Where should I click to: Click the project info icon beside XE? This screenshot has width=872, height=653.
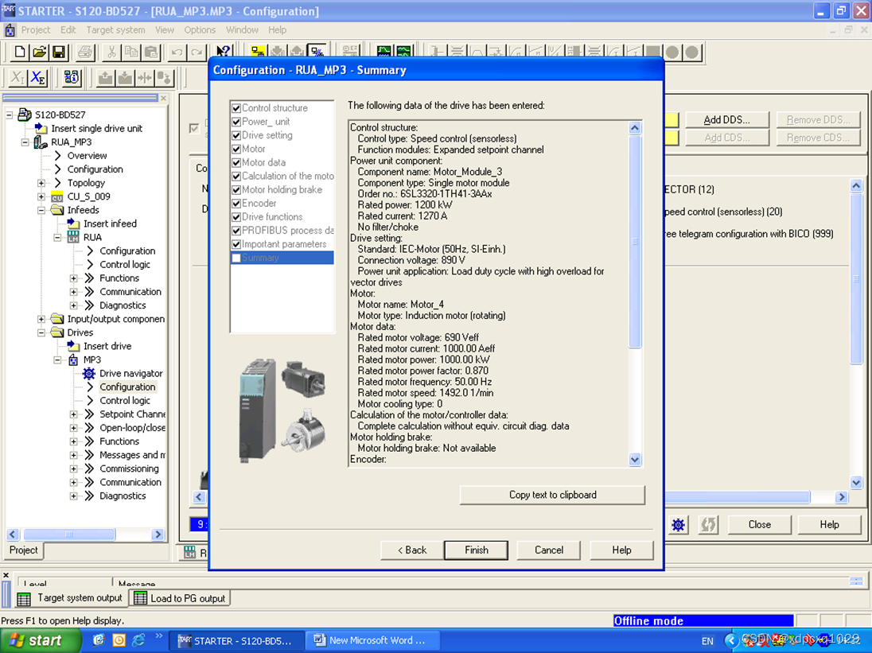click(x=72, y=77)
